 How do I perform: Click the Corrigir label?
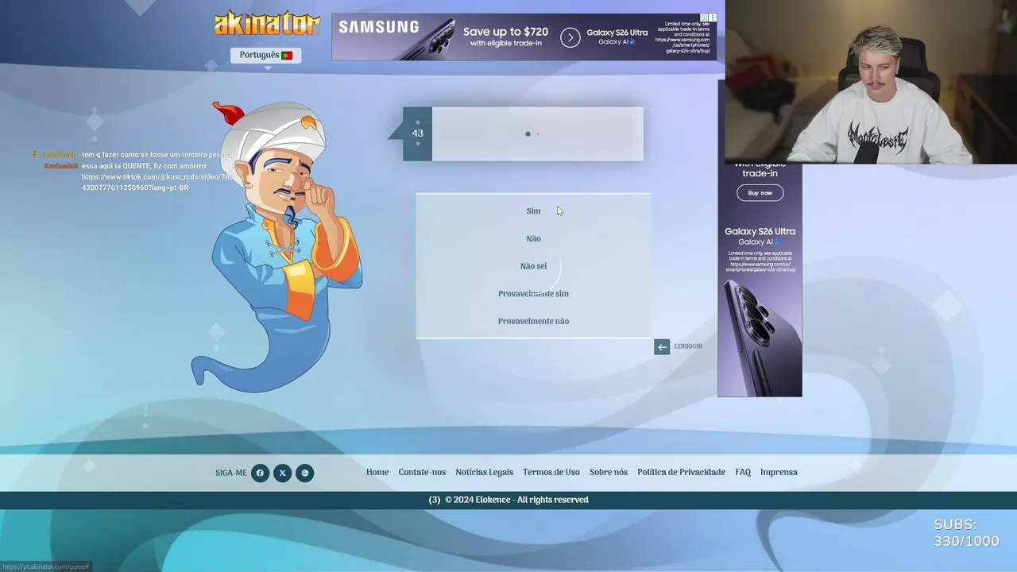point(688,346)
